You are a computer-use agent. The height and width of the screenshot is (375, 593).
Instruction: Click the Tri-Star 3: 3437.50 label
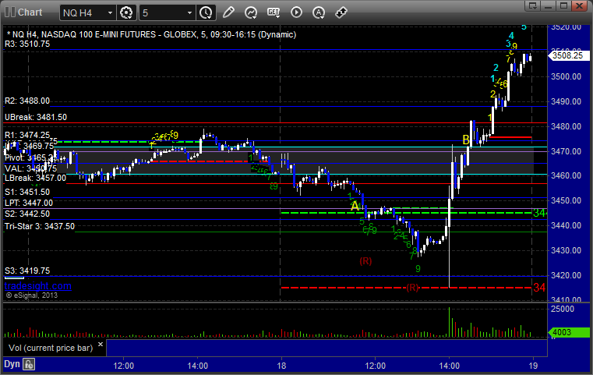pos(40,226)
